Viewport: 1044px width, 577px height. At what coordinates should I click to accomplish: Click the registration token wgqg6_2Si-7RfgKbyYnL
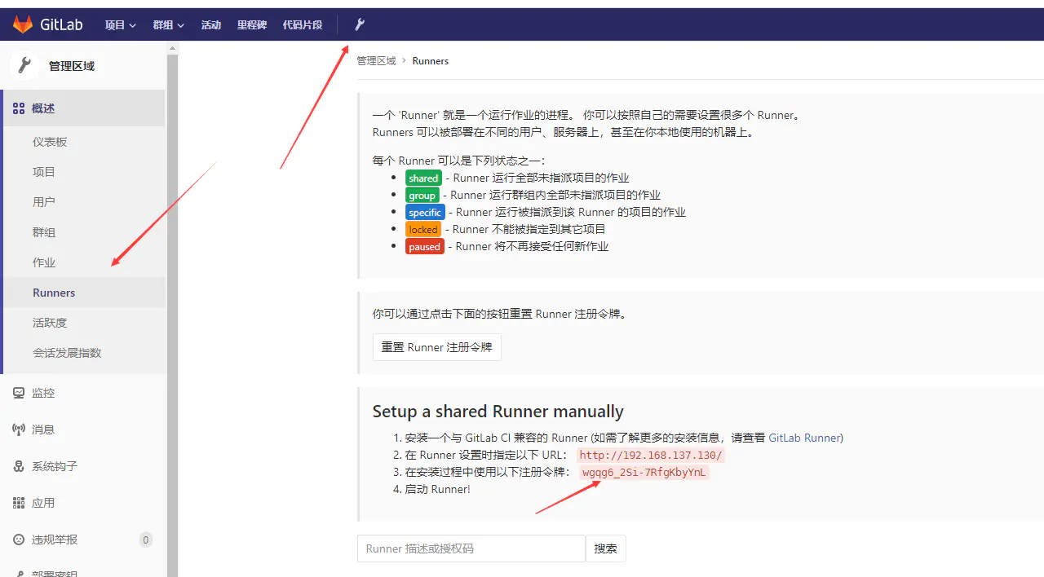tap(644, 473)
